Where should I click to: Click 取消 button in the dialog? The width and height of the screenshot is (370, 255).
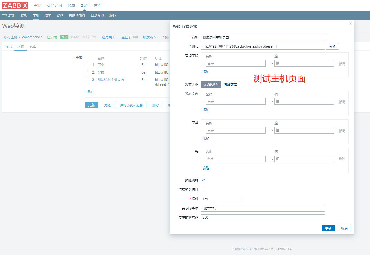(x=344, y=228)
